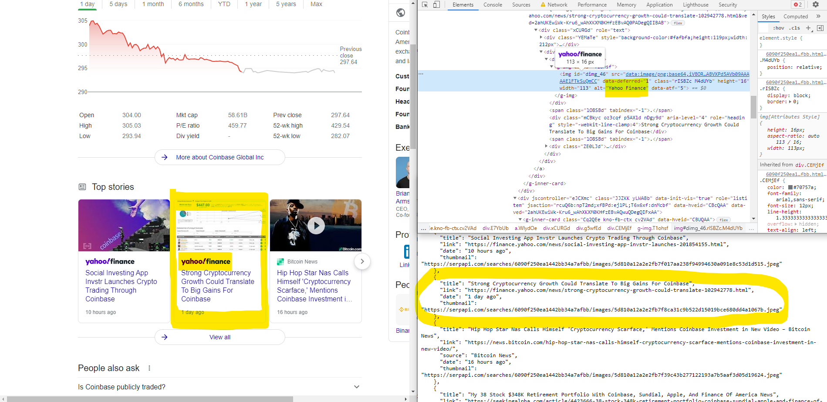The image size is (827, 402).
Task: Open People also ask three-dot menu
Action: (149, 368)
